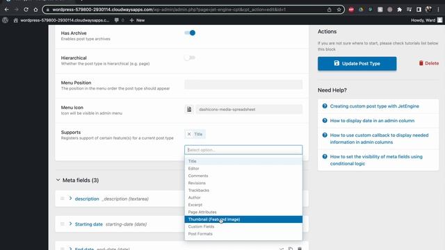Click the Menu Position input field
Screen dimensions: 445x250
pos(243,85)
